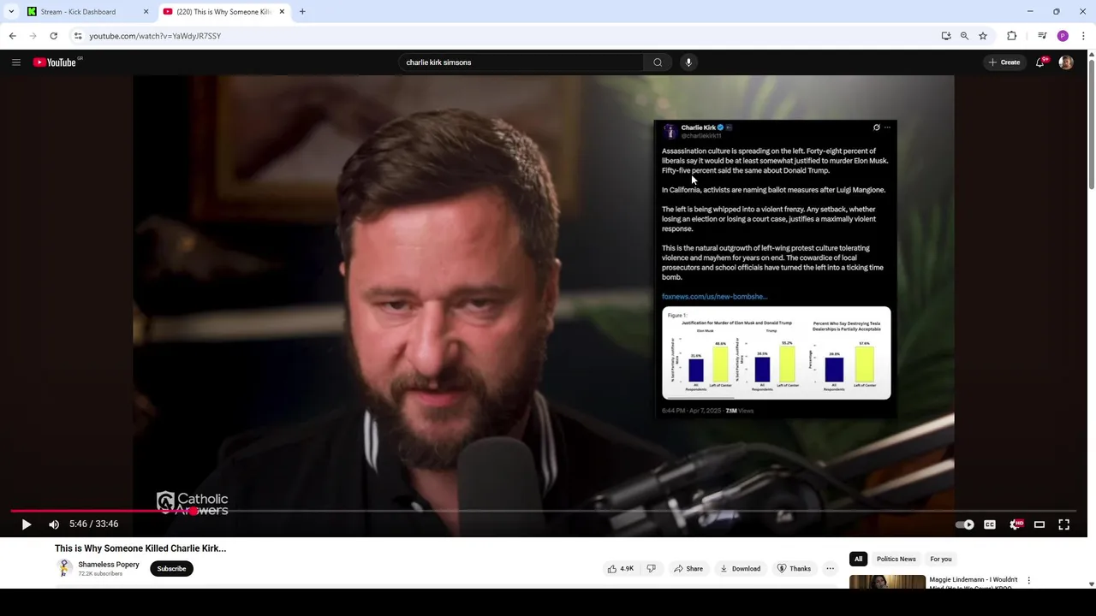
Task: Subscribe to Shameless Popery
Action: click(171, 569)
